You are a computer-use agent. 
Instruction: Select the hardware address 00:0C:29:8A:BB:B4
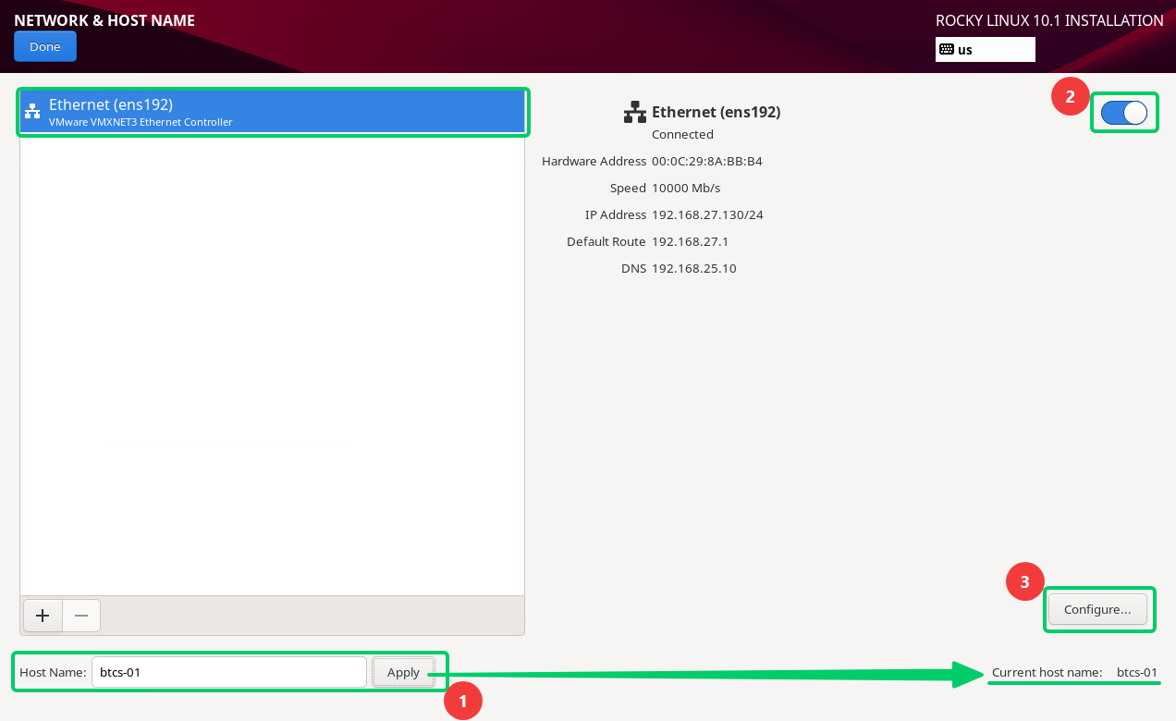coord(707,161)
